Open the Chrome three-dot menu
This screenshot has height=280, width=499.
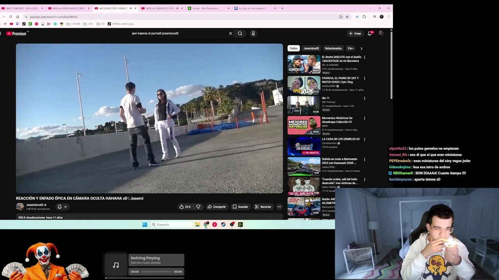[389, 17]
